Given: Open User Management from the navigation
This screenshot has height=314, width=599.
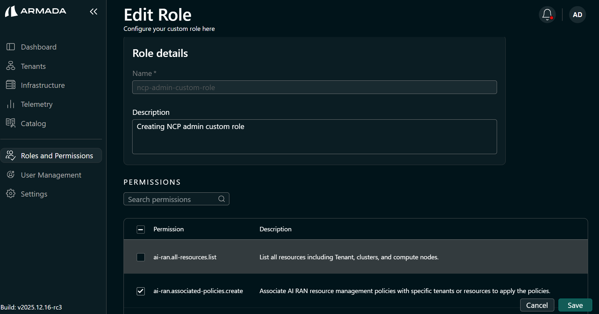Looking at the screenshot, I should pos(51,175).
